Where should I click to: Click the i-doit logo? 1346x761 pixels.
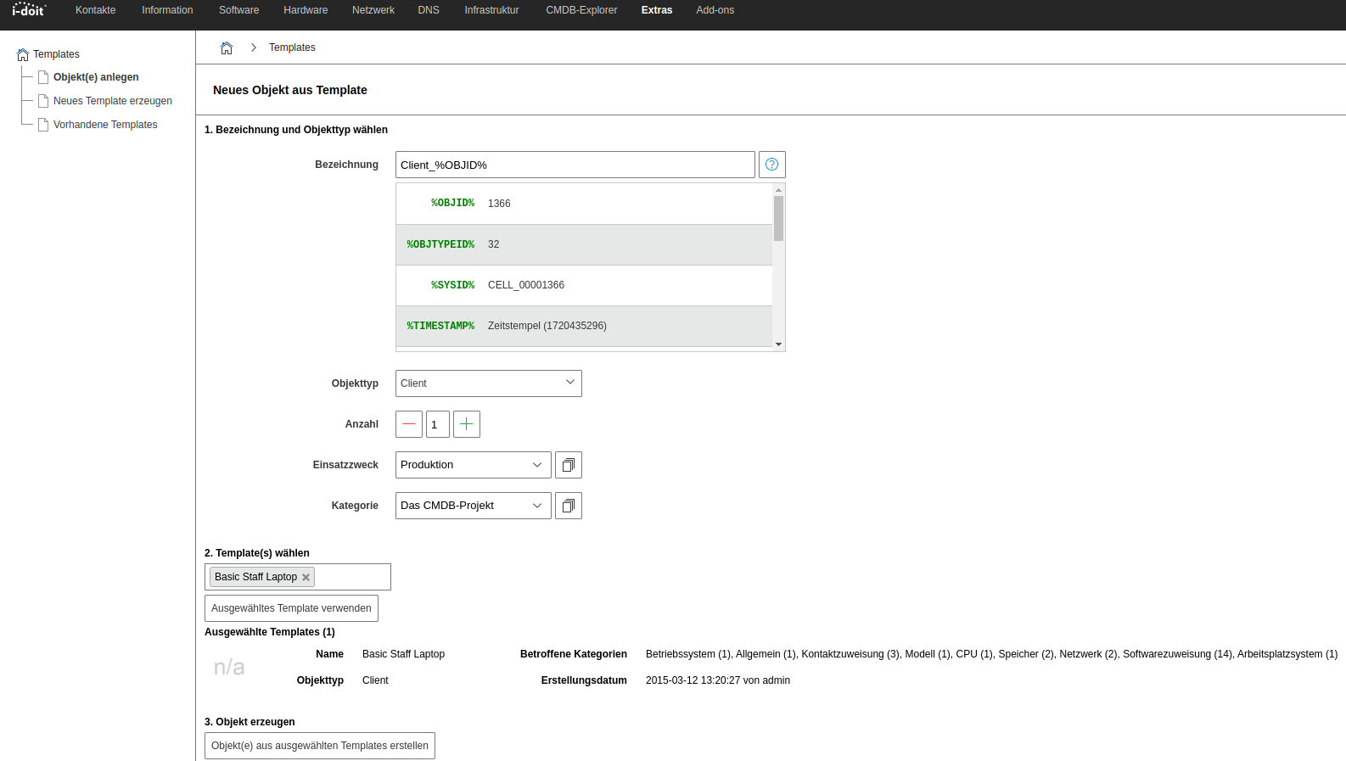29,10
